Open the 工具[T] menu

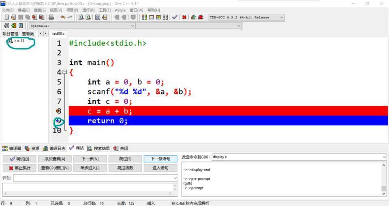[105, 10]
